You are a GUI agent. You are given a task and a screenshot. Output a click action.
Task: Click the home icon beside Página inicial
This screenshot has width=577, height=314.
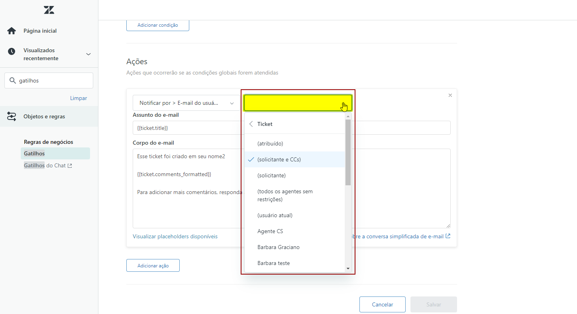coord(12,31)
